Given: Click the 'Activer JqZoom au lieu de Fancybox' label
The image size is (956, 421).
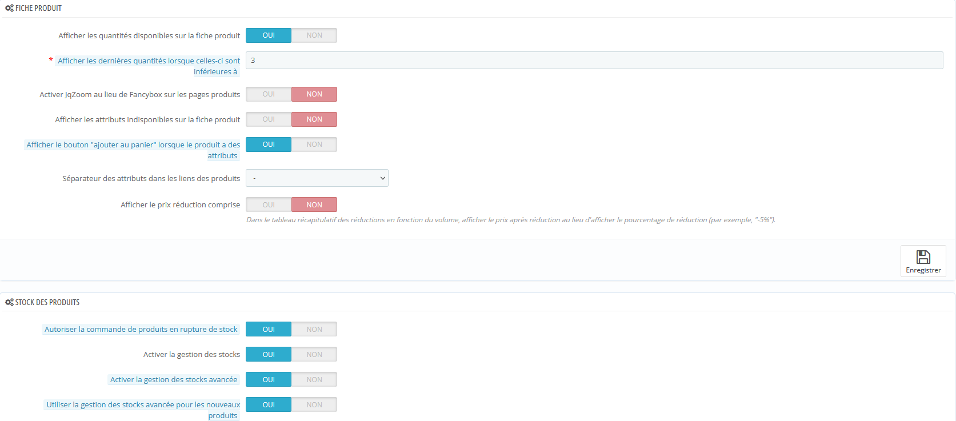Looking at the screenshot, I should [x=140, y=95].
